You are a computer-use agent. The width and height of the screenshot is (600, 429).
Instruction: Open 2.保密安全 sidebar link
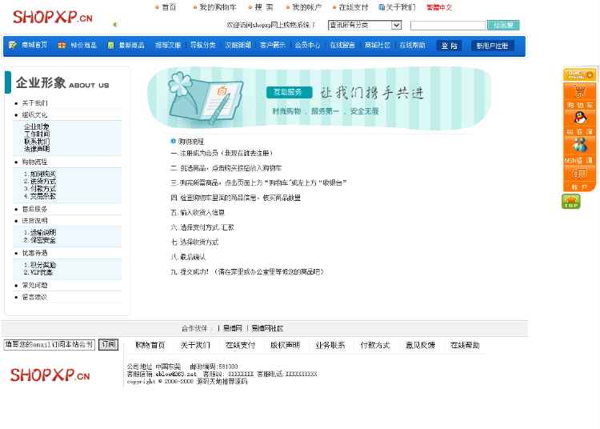(x=40, y=240)
